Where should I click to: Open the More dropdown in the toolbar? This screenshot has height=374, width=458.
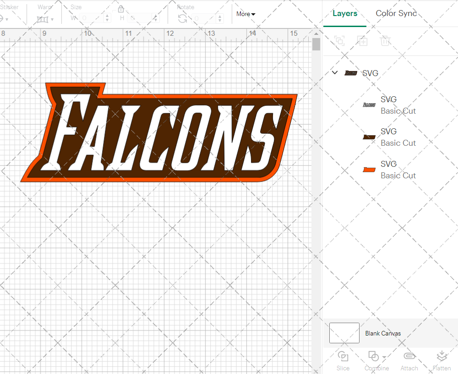[x=245, y=14]
